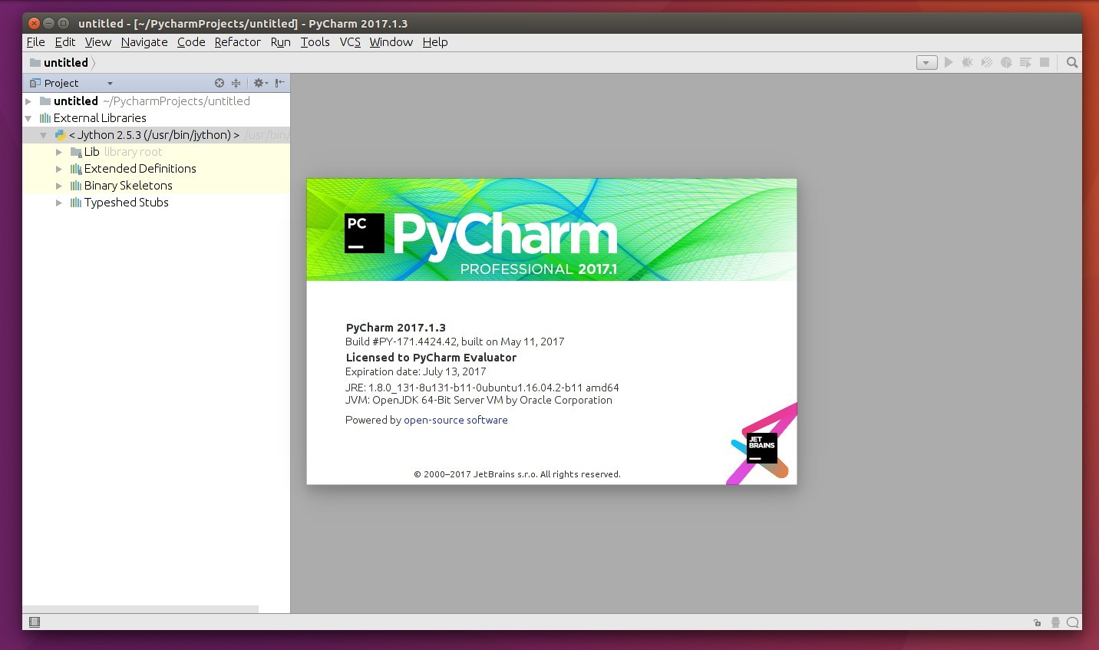Expand the untitled project node
Viewport: 1099px width, 650px height.
pos(28,101)
